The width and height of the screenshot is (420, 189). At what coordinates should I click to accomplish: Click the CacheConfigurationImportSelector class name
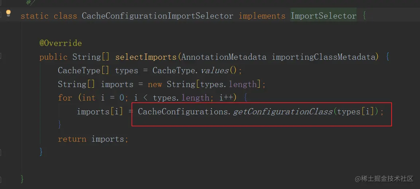157,16
